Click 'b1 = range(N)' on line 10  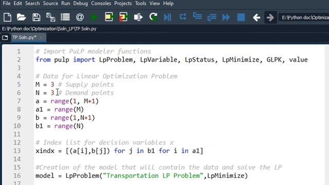click(60, 126)
